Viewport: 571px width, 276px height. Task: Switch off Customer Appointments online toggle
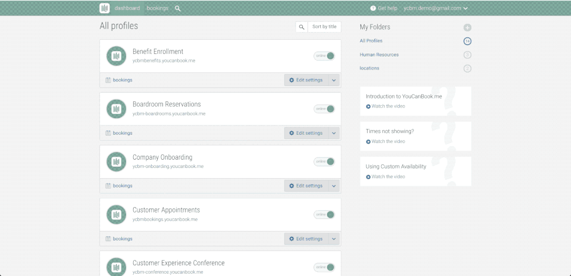[325, 214]
